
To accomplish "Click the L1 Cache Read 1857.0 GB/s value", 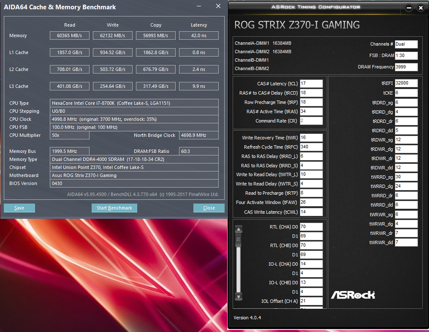I will point(70,52).
